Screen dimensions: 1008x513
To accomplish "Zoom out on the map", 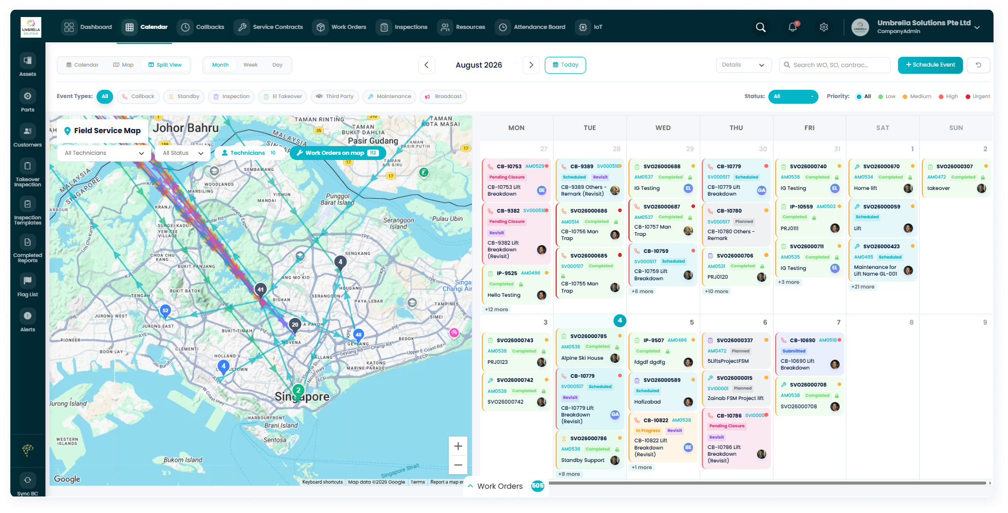I will coord(458,465).
